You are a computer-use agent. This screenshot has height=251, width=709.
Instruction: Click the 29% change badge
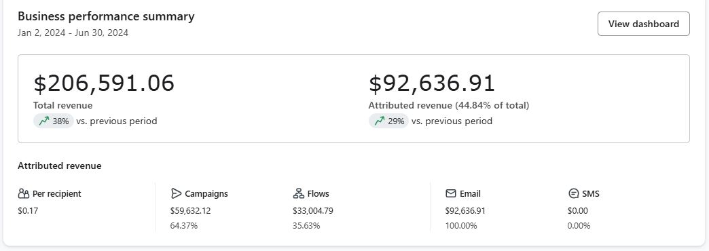(389, 121)
